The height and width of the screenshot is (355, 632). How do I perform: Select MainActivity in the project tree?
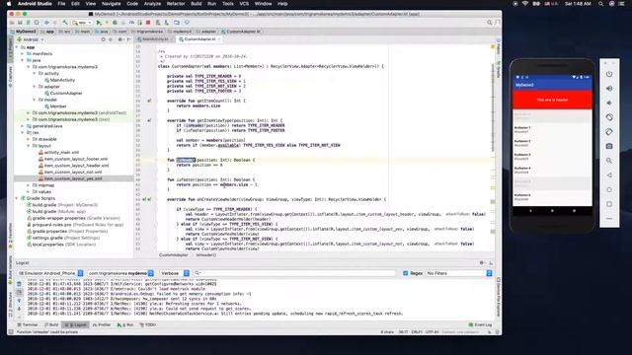click(62, 80)
